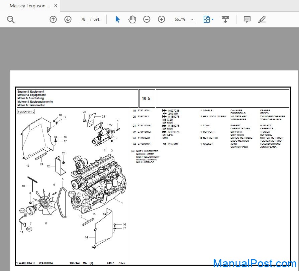The width and height of the screenshot is (299, 271).
Task: Click the 285 MM dimension text
Action: click(x=173, y=144)
